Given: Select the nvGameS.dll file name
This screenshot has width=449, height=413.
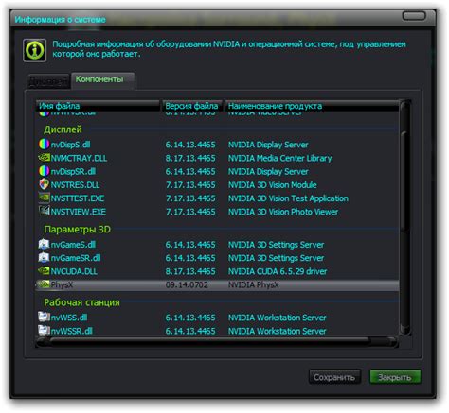Looking at the screenshot, I should 73,245.
